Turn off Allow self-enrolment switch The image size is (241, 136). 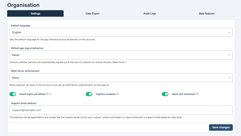tap(165, 94)
